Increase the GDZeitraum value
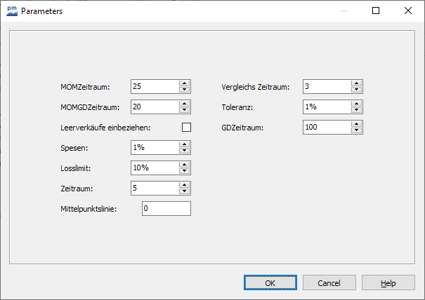Viewport: 425px width, 300px height. [356, 123]
